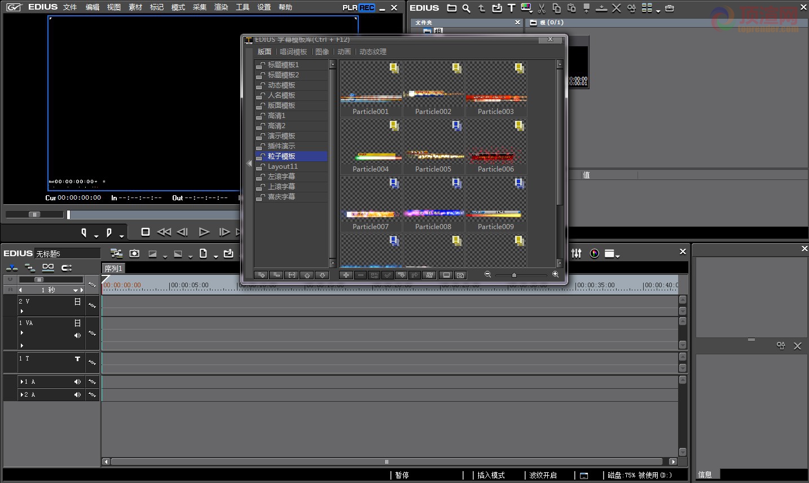Mute the 1 A audio track
This screenshot has width=809, height=483.
point(77,382)
